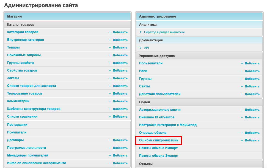This screenshot has height=168, width=267.
Task: Click the plus icon next to Роли
Action: 242,71
